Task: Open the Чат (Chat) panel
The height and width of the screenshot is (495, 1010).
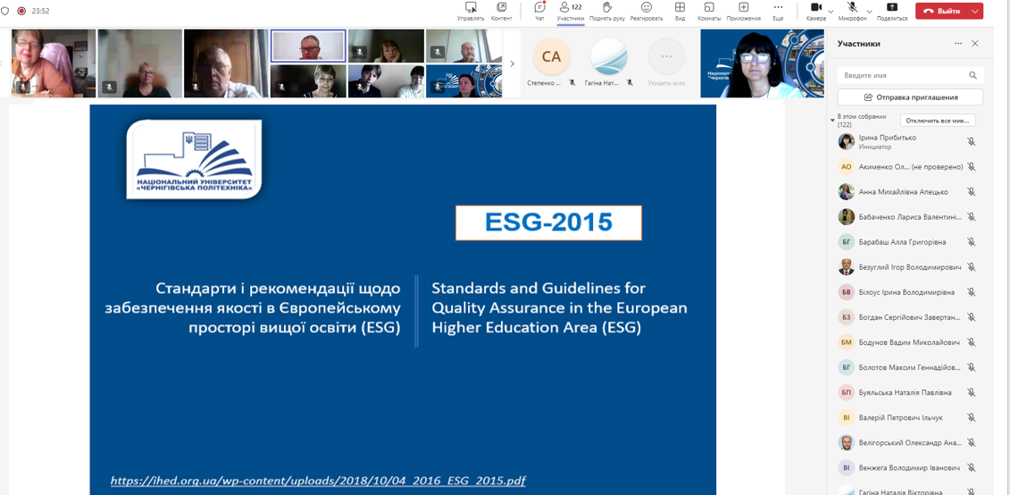Action: click(x=539, y=8)
